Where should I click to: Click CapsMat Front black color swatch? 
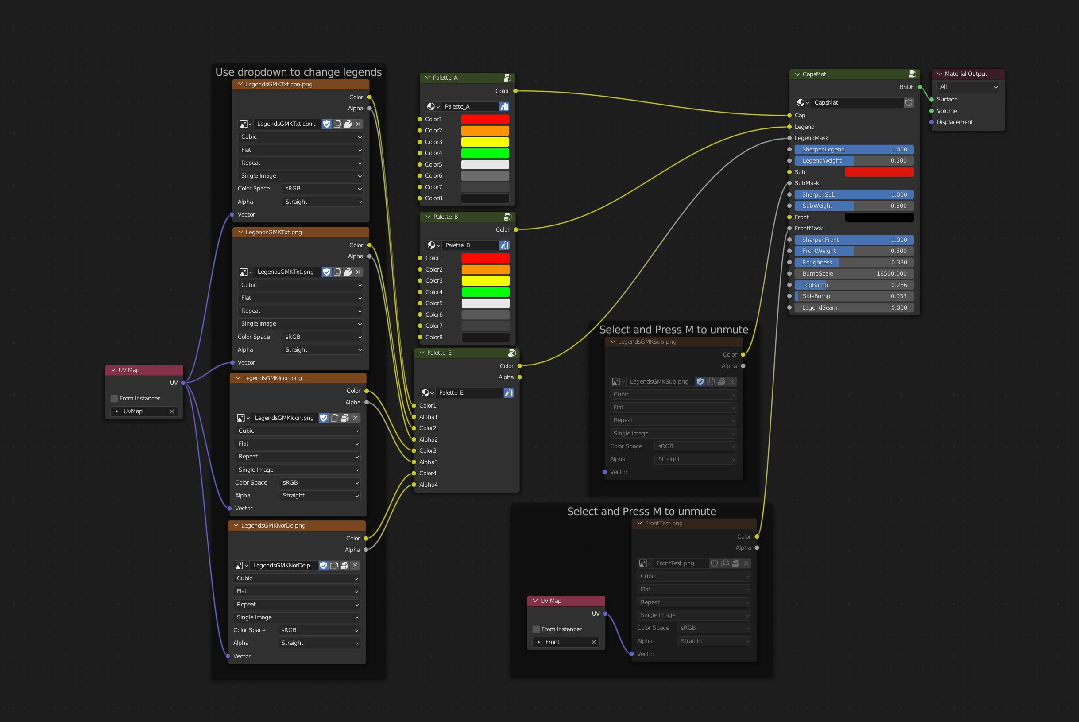coord(879,217)
